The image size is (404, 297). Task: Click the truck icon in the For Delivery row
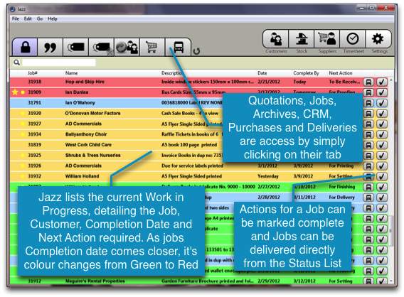click(368, 198)
